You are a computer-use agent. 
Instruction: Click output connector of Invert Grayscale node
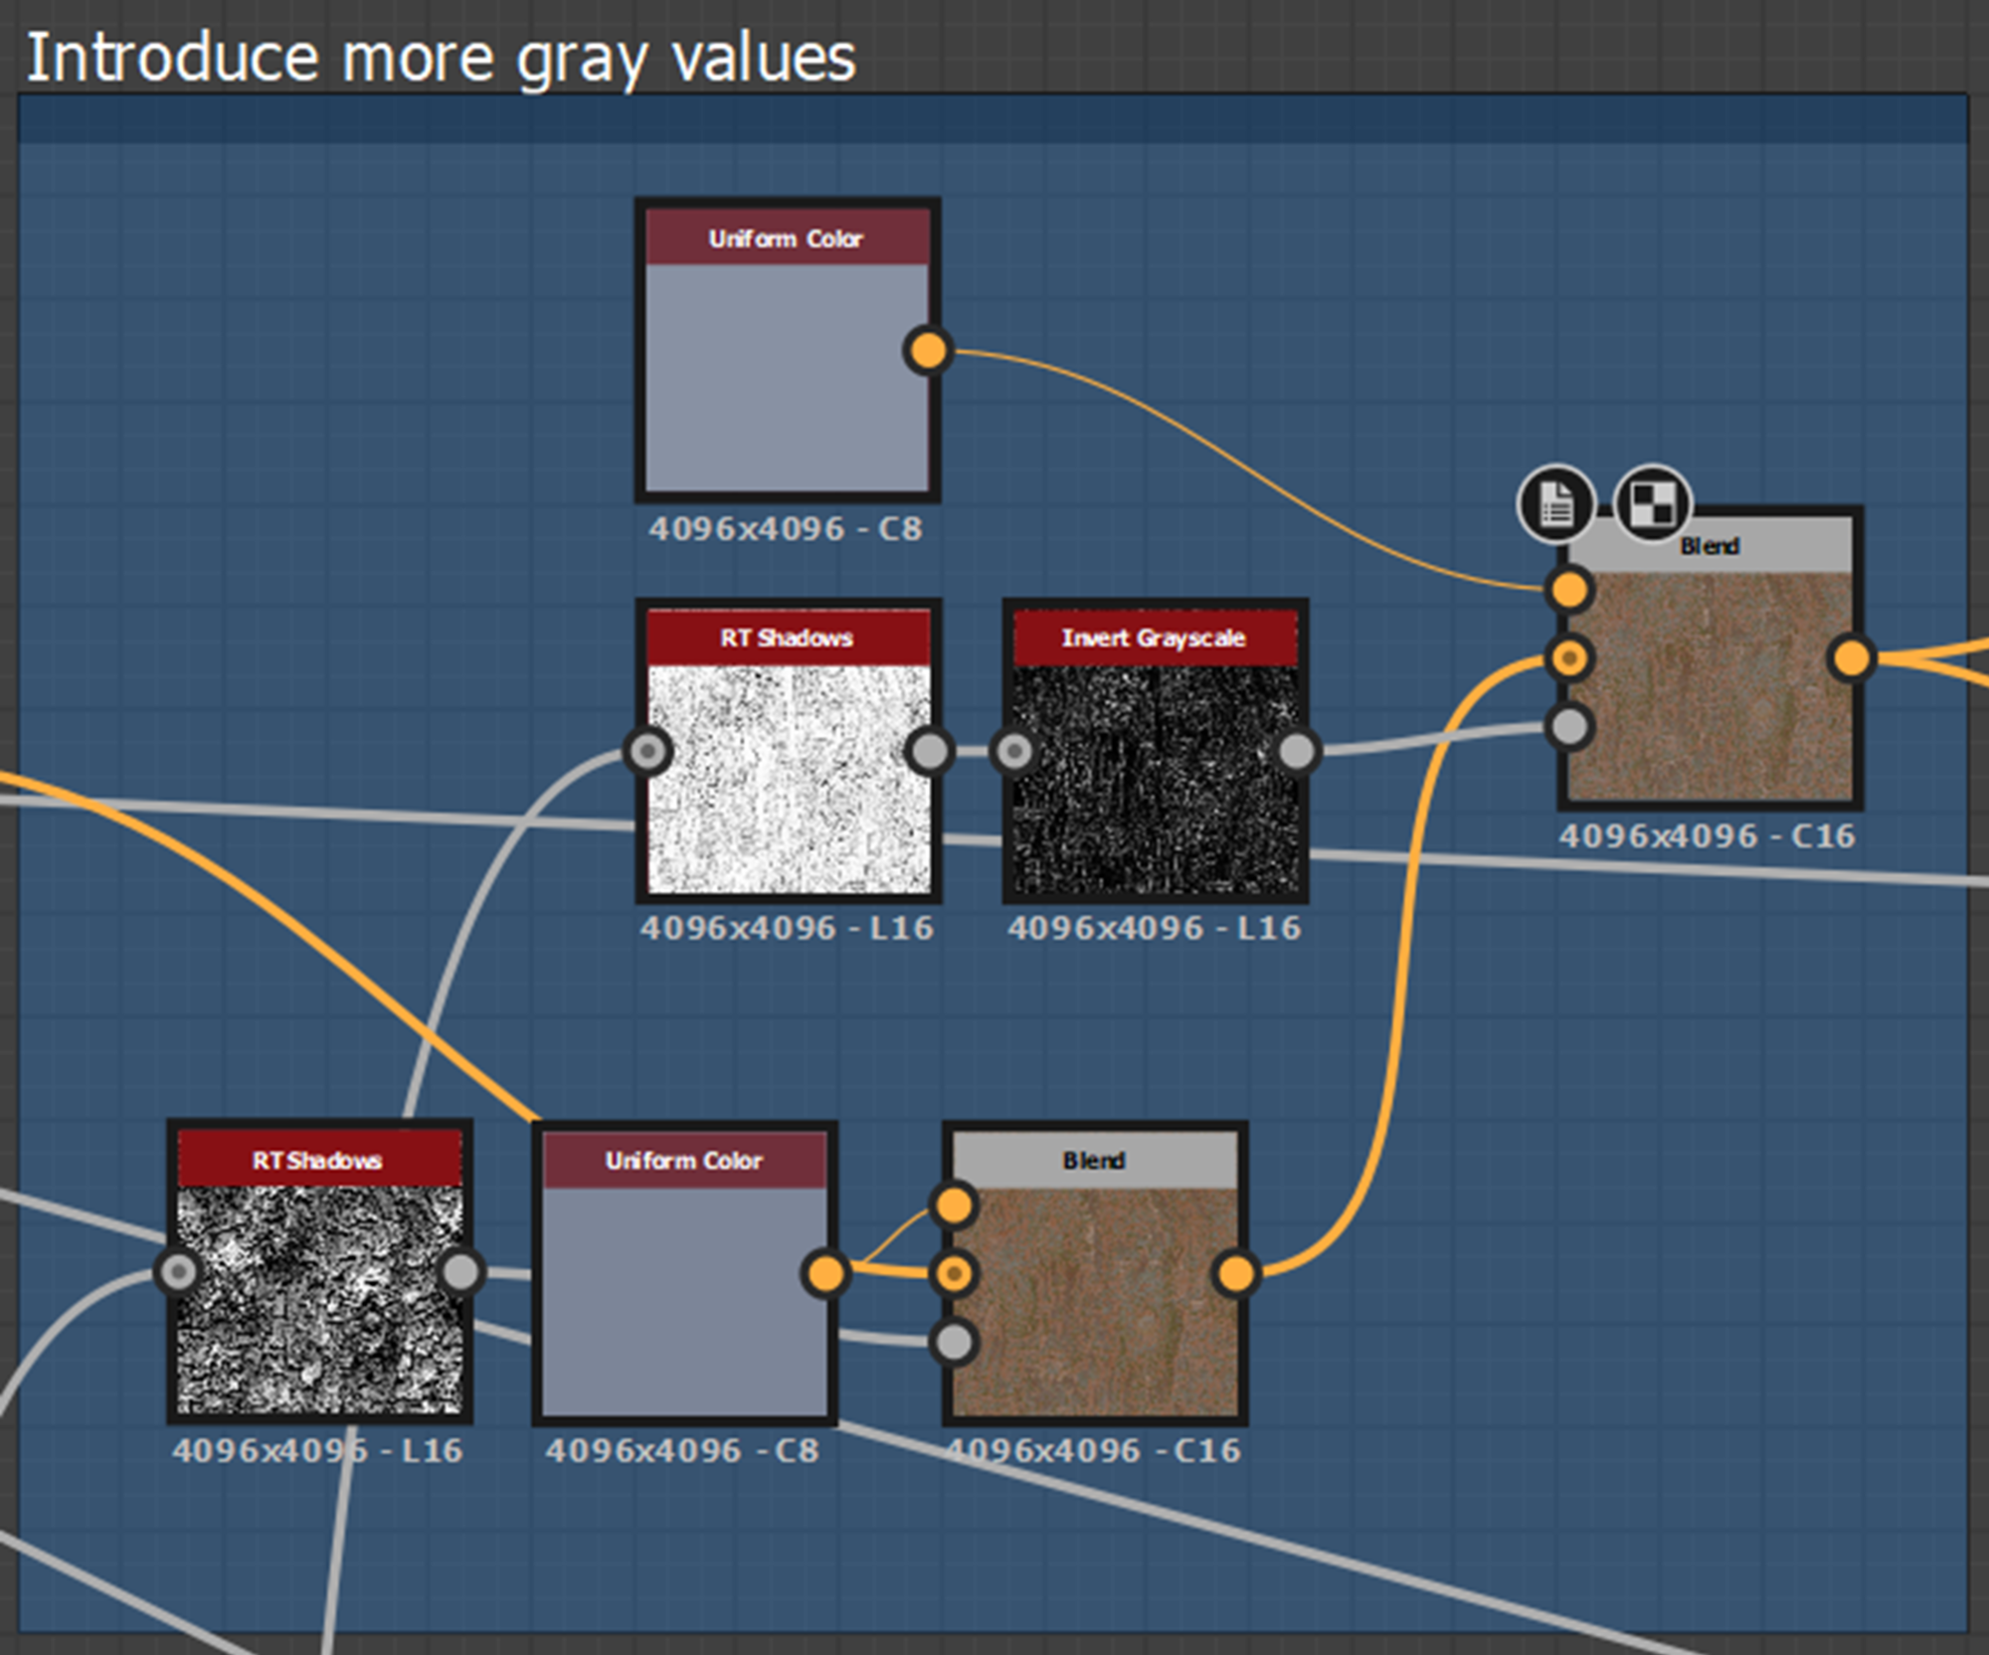click(x=1297, y=751)
